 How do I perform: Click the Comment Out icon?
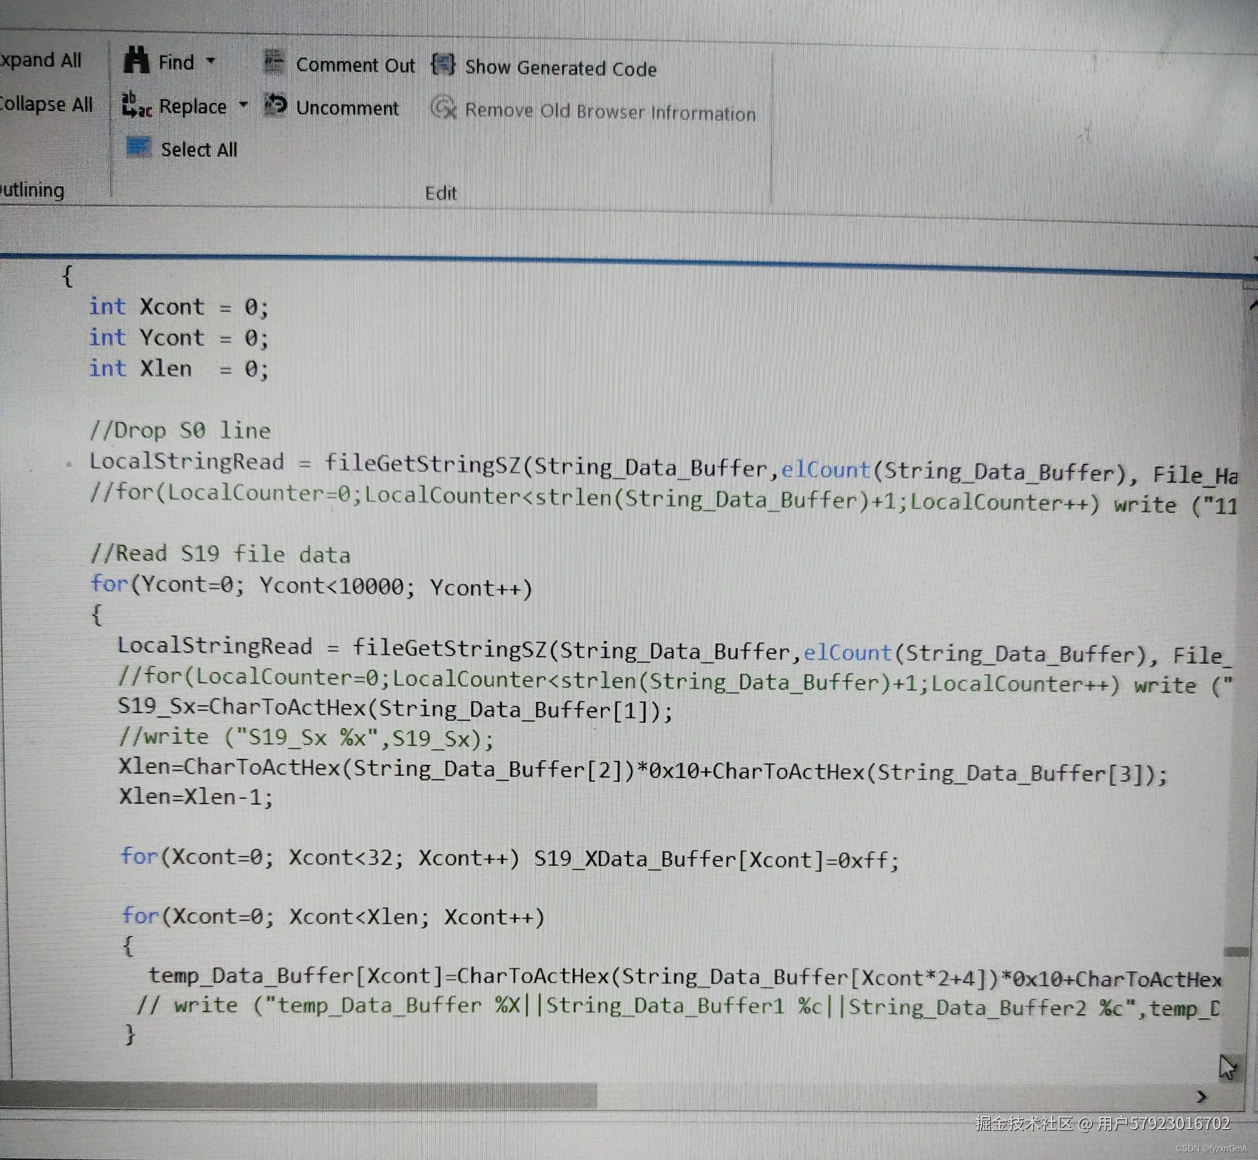click(x=274, y=62)
